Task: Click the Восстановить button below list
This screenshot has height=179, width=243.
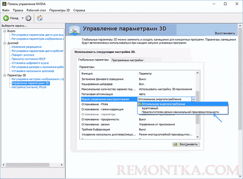Action: (x=186, y=144)
